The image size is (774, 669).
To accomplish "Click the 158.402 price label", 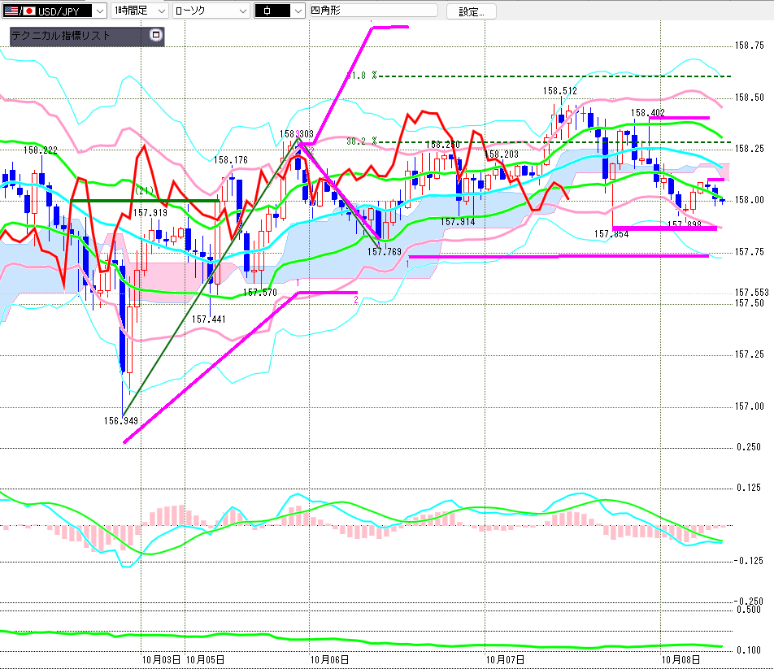I will pos(648,113).
